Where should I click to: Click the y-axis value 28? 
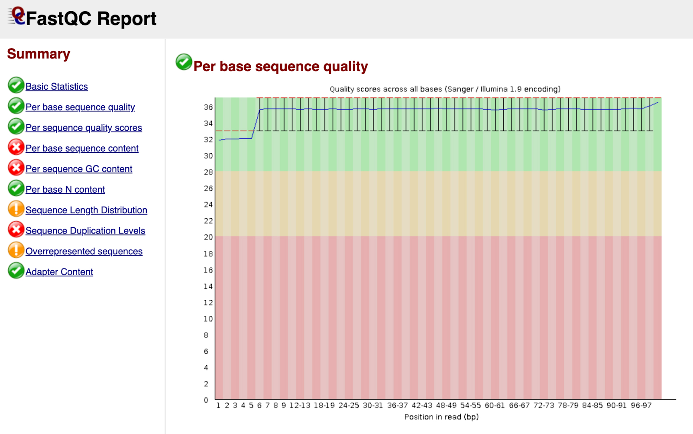(208, 172)
